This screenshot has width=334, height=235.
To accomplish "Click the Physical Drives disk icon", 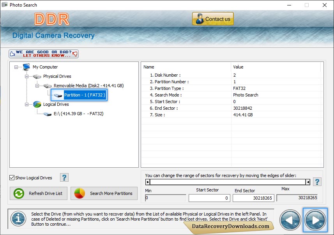I will 37,76.
